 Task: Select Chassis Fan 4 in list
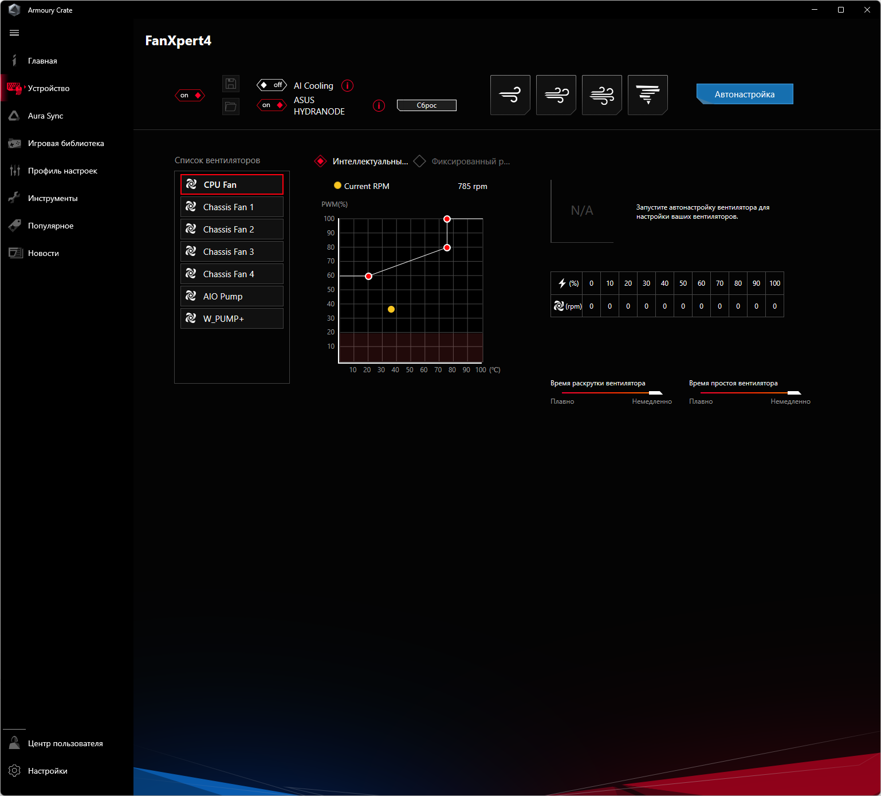point(232,274)
